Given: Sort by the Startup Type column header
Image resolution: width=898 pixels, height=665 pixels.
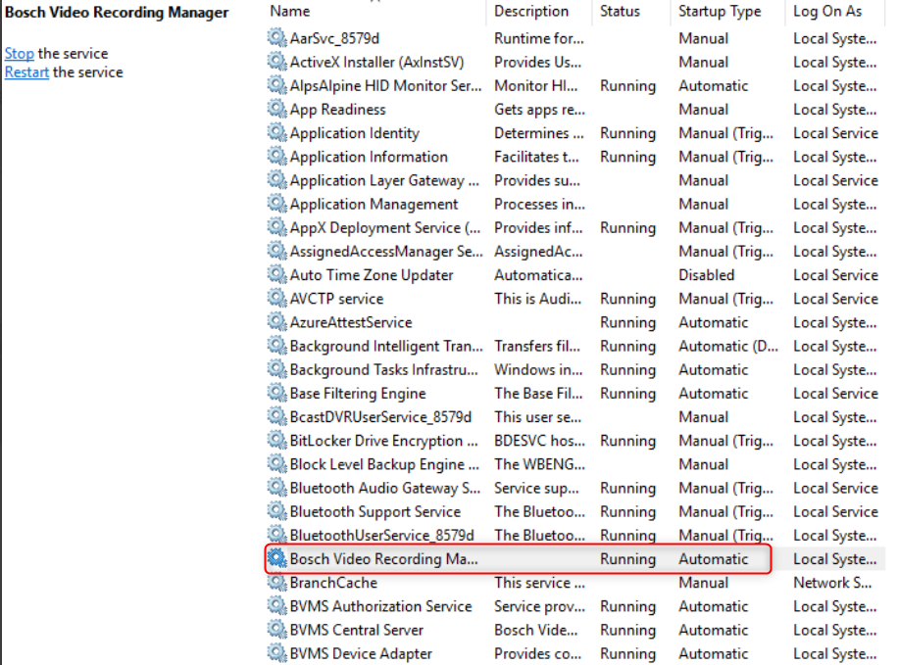Looking at the screenshot, I should 720,11.
